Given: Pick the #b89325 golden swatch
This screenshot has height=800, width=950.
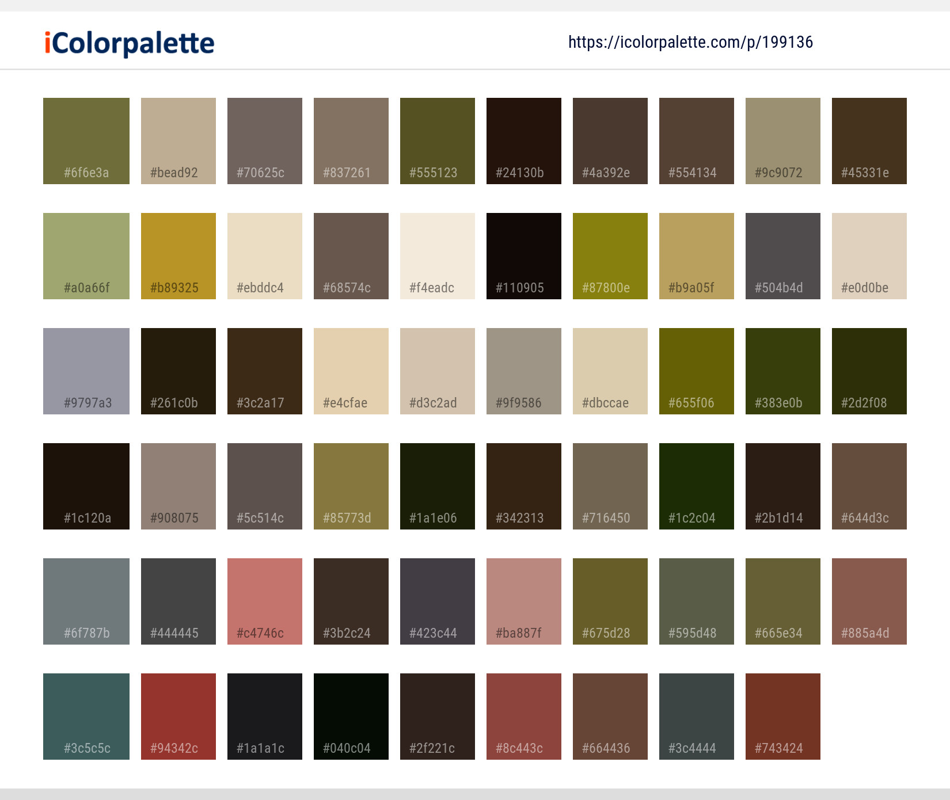Looking at the screenshot, I should (178, 256).
